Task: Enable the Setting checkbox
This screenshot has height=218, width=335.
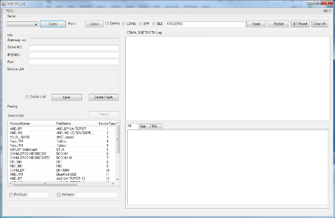Action: click(107, 23)
